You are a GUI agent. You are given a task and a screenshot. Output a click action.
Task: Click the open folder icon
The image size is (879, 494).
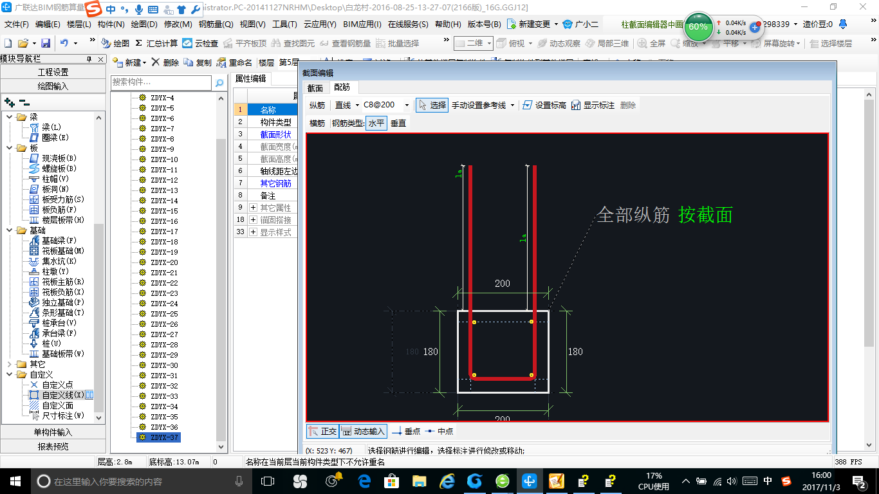tap(23, 43)
